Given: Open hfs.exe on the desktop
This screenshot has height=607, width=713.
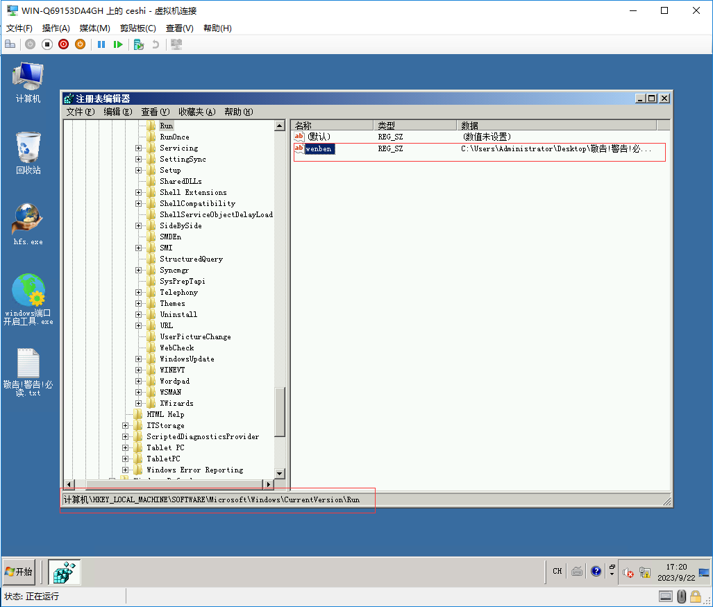Looking at the screenshot, I should [28, 223].
